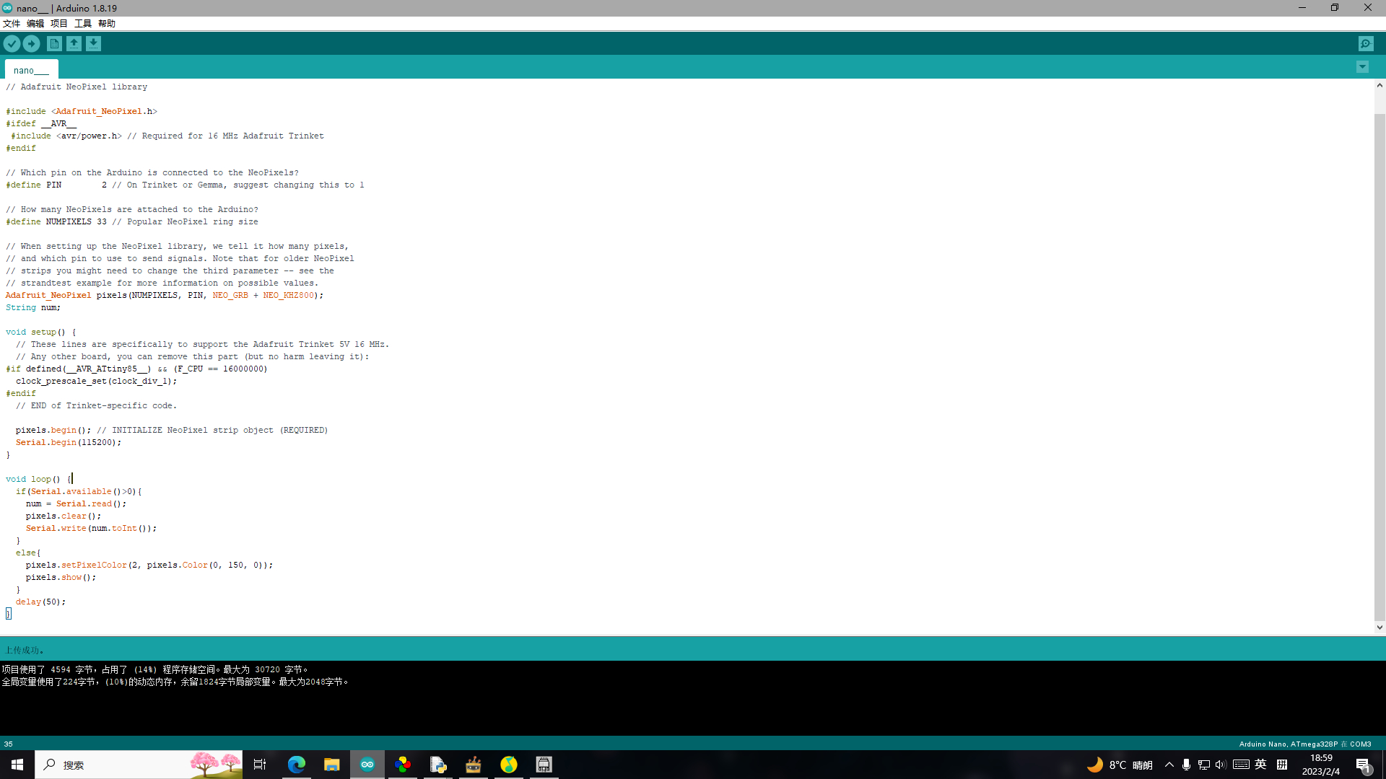Select the nano___ sketch tab
1386x779 pixels.
(x=31, y=70)
